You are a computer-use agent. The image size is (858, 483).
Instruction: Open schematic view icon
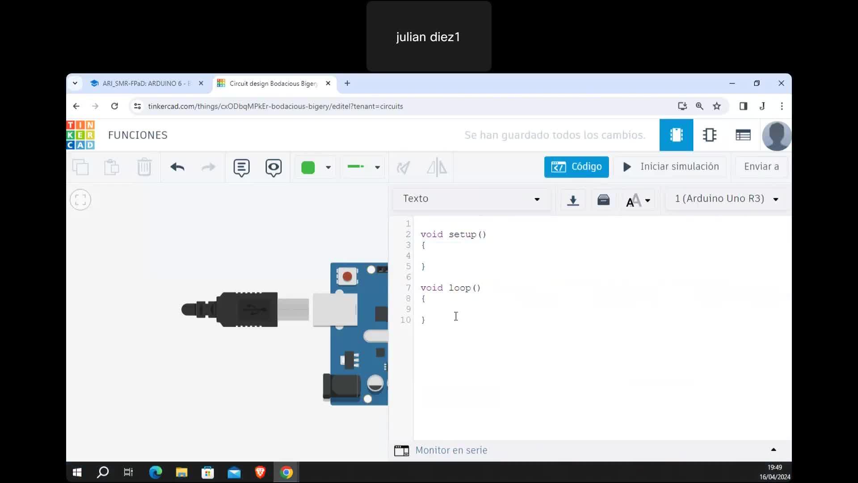pyautogui.click(x=710, y=135)
